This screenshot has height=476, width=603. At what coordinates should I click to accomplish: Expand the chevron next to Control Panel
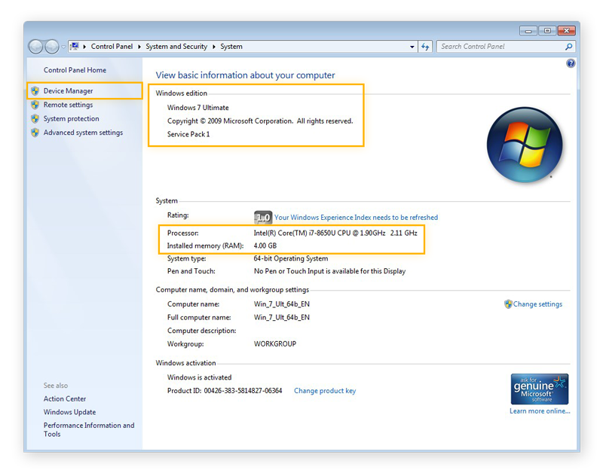click(139, 47)
